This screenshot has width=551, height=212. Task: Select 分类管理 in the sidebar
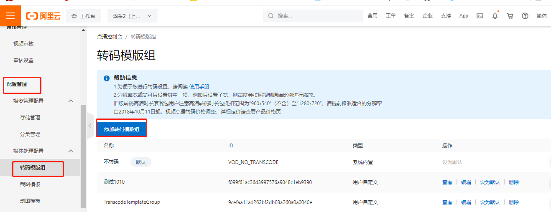[x=30, y=134]
